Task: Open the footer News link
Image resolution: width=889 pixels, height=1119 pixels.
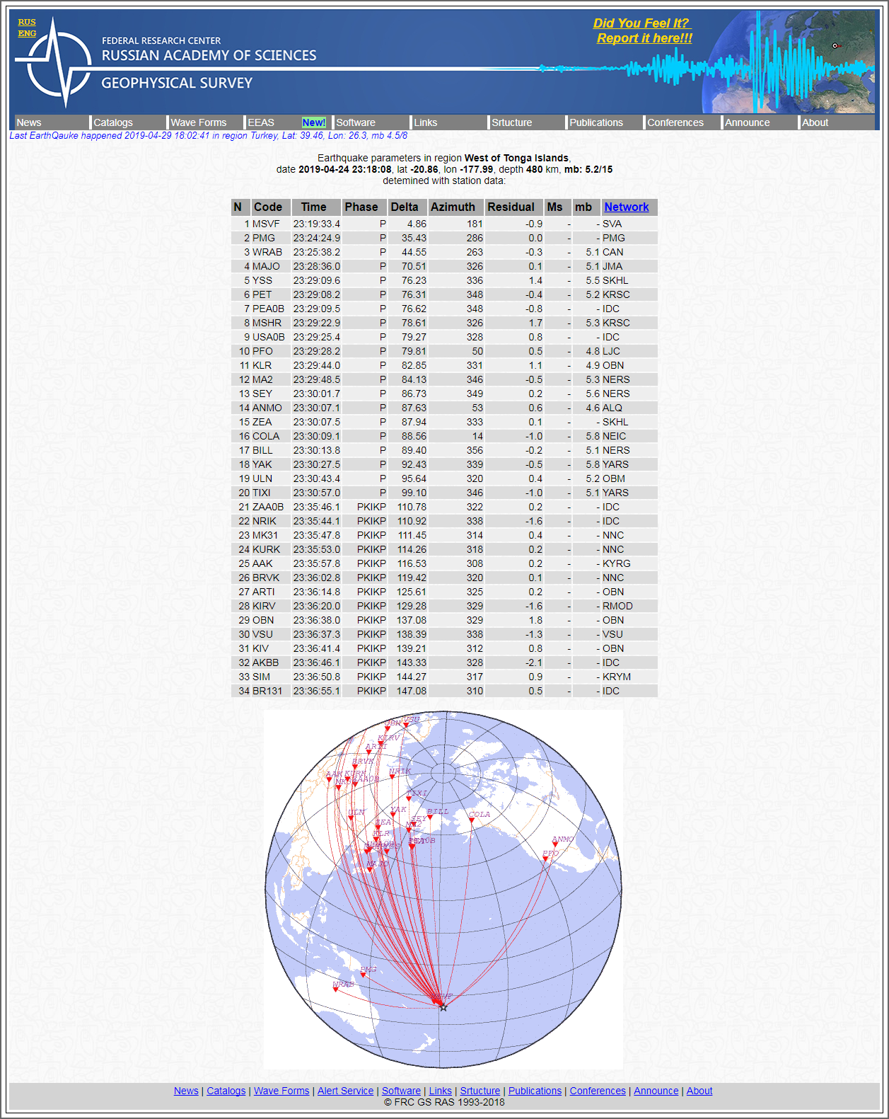Action: pos(186,1091)
